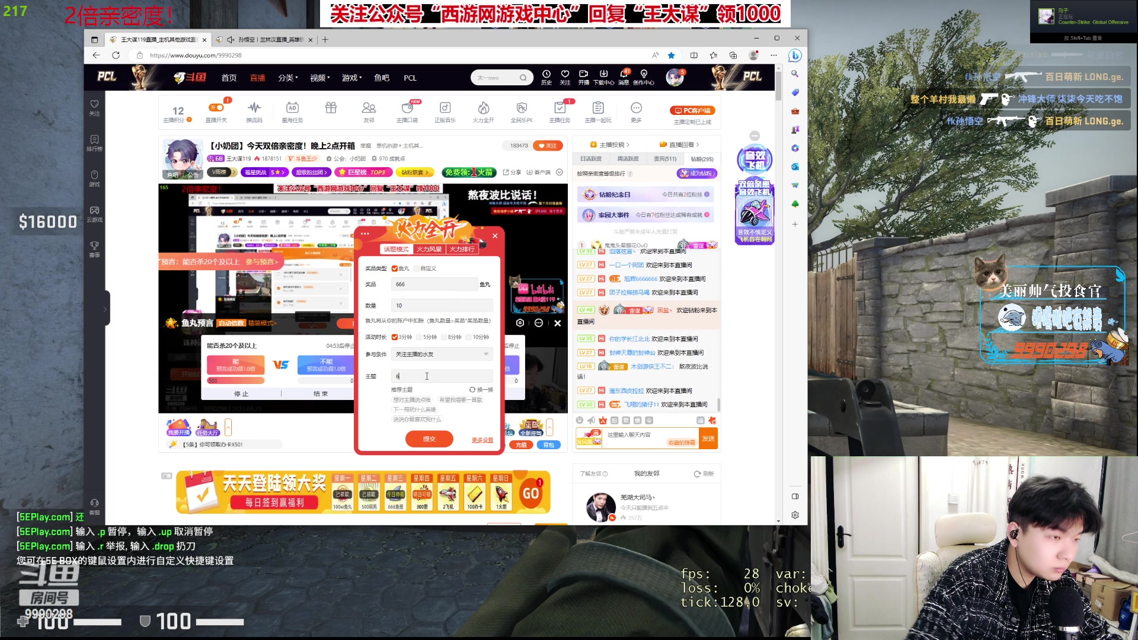Click 成为钻粉 button
Viewport: 1138px width, 640px height.
pos(697,174)
